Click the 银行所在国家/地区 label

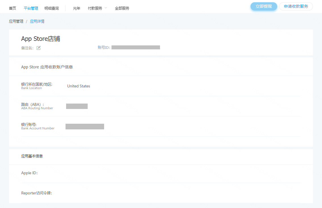[37, 84]
